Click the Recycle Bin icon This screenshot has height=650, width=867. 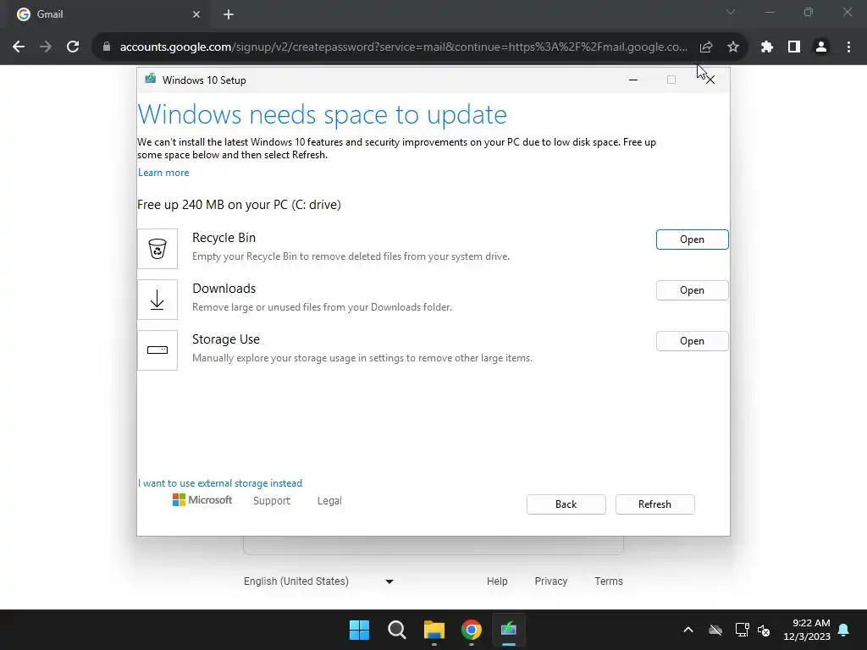(x=157, y=249)
